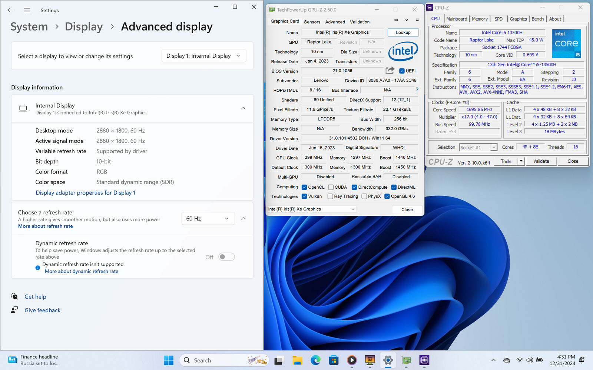Click the Close button in GPU-Z

click(x=407, y=209)
